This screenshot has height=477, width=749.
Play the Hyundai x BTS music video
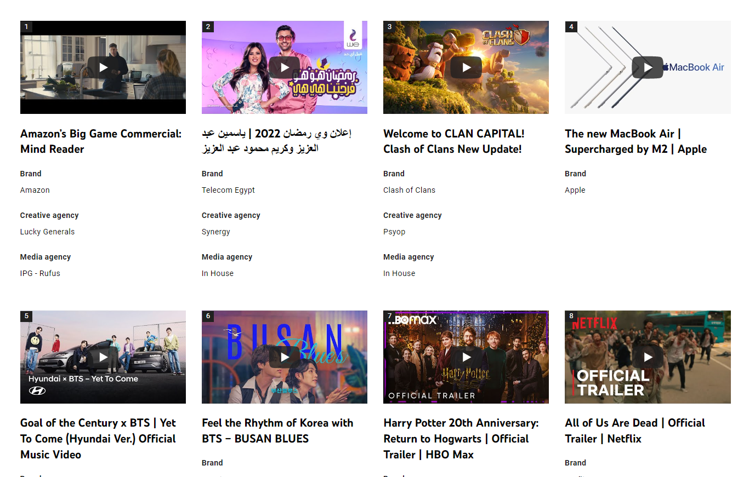[x=103, y=357]
